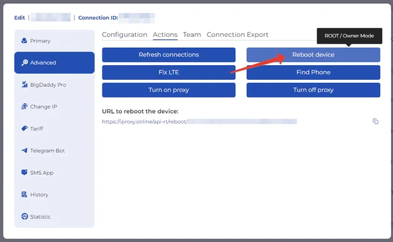Open the Connection Export tab
Screen dimensions: 393x242
238,34
